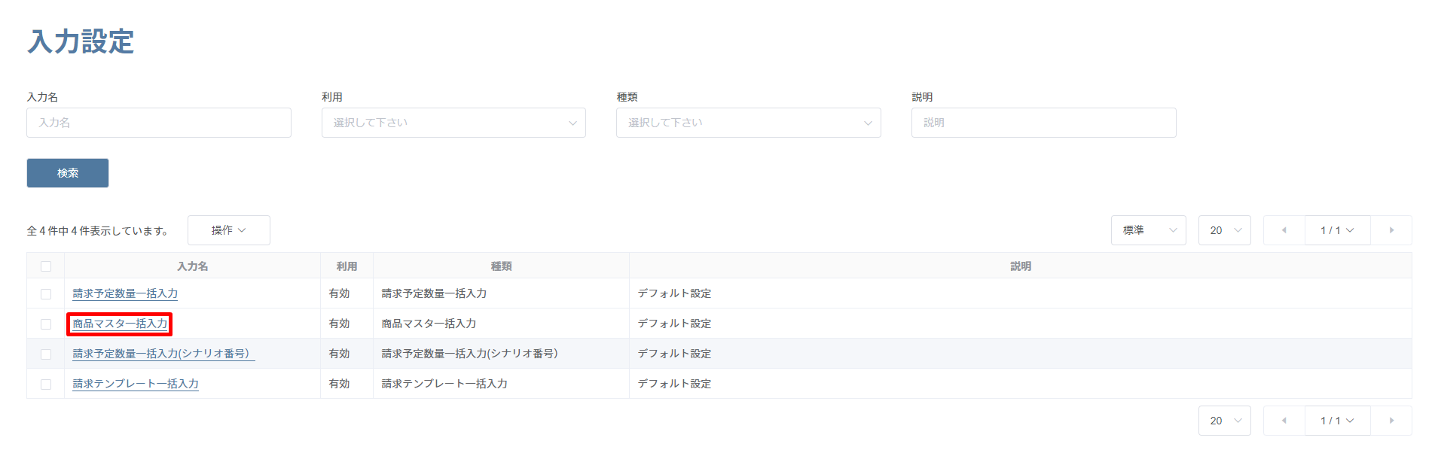1435x465 pixels.
Task: Check the row for 商品マスター一括入力
Action: pos(46,324)
